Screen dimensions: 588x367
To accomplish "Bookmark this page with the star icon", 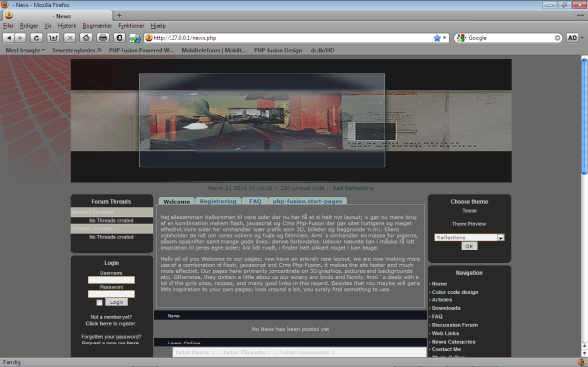I will [437, 38].
